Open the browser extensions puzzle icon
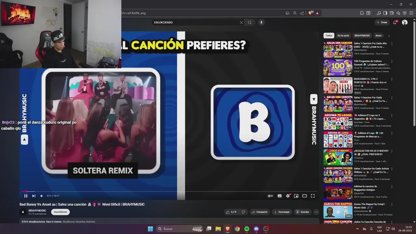The width and height of the screenshot is (416, 234). 362,13
